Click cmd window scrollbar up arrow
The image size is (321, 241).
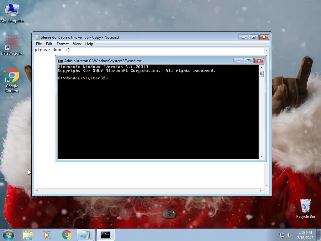261,68
